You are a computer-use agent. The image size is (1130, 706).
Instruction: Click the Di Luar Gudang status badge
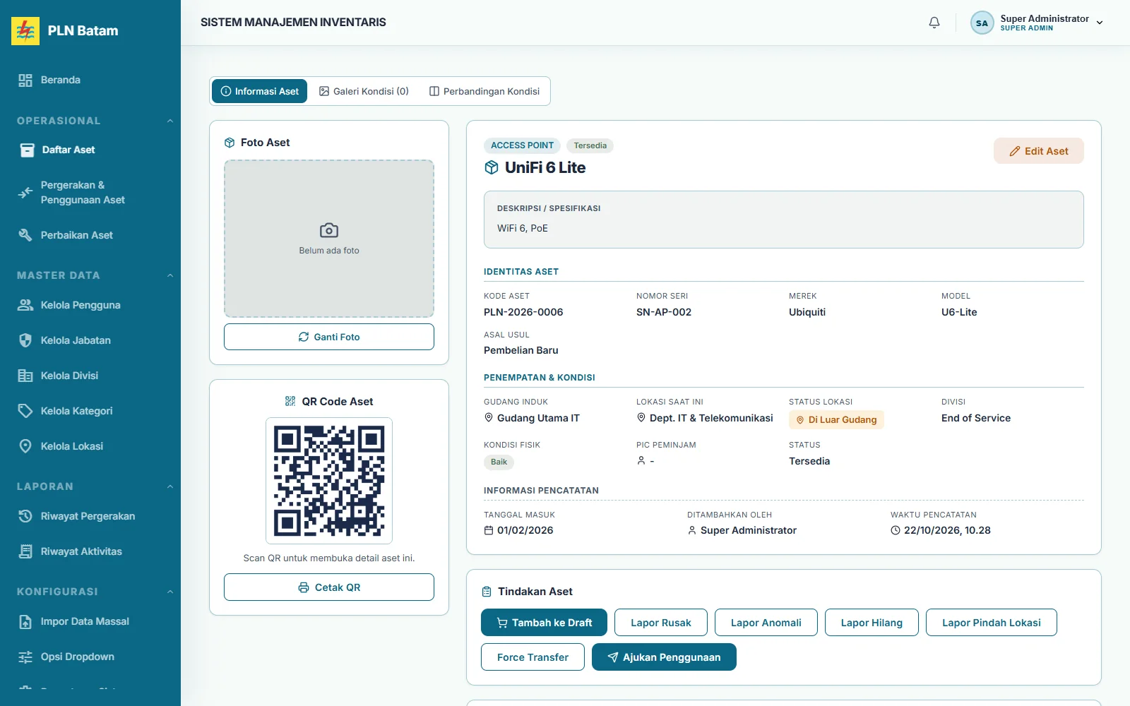tap(836, 419)
